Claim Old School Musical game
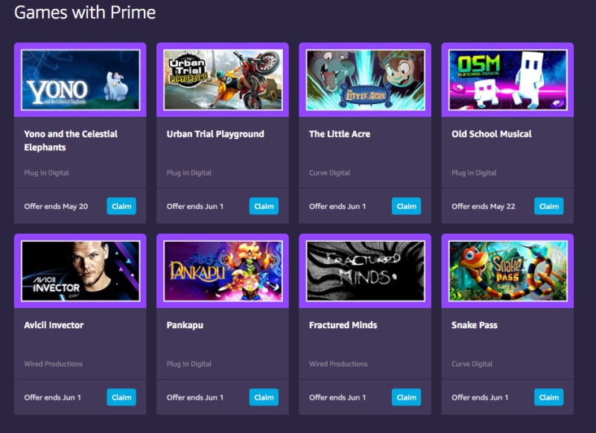The image size is (596, 433). point(549,206)
